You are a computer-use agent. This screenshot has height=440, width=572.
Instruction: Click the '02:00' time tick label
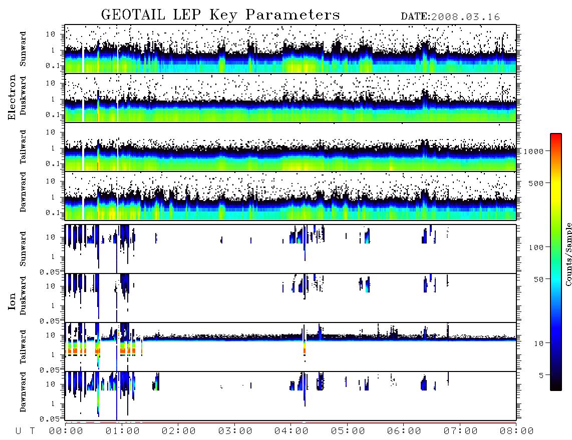coord(179,431)
